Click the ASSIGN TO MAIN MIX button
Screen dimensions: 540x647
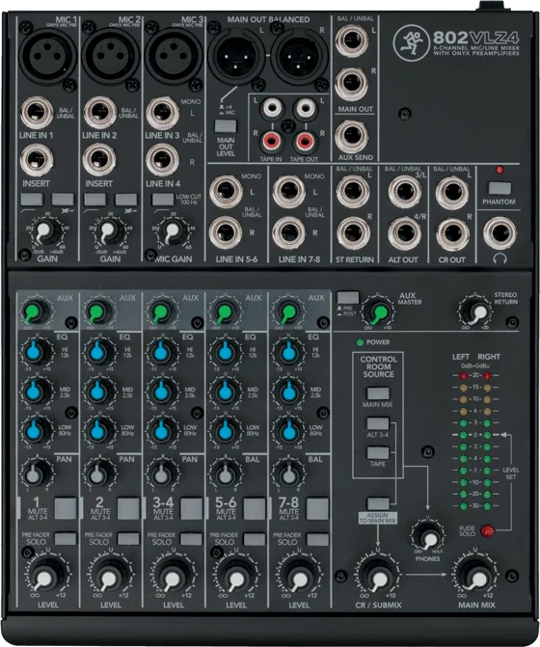[x=378, y=503]
